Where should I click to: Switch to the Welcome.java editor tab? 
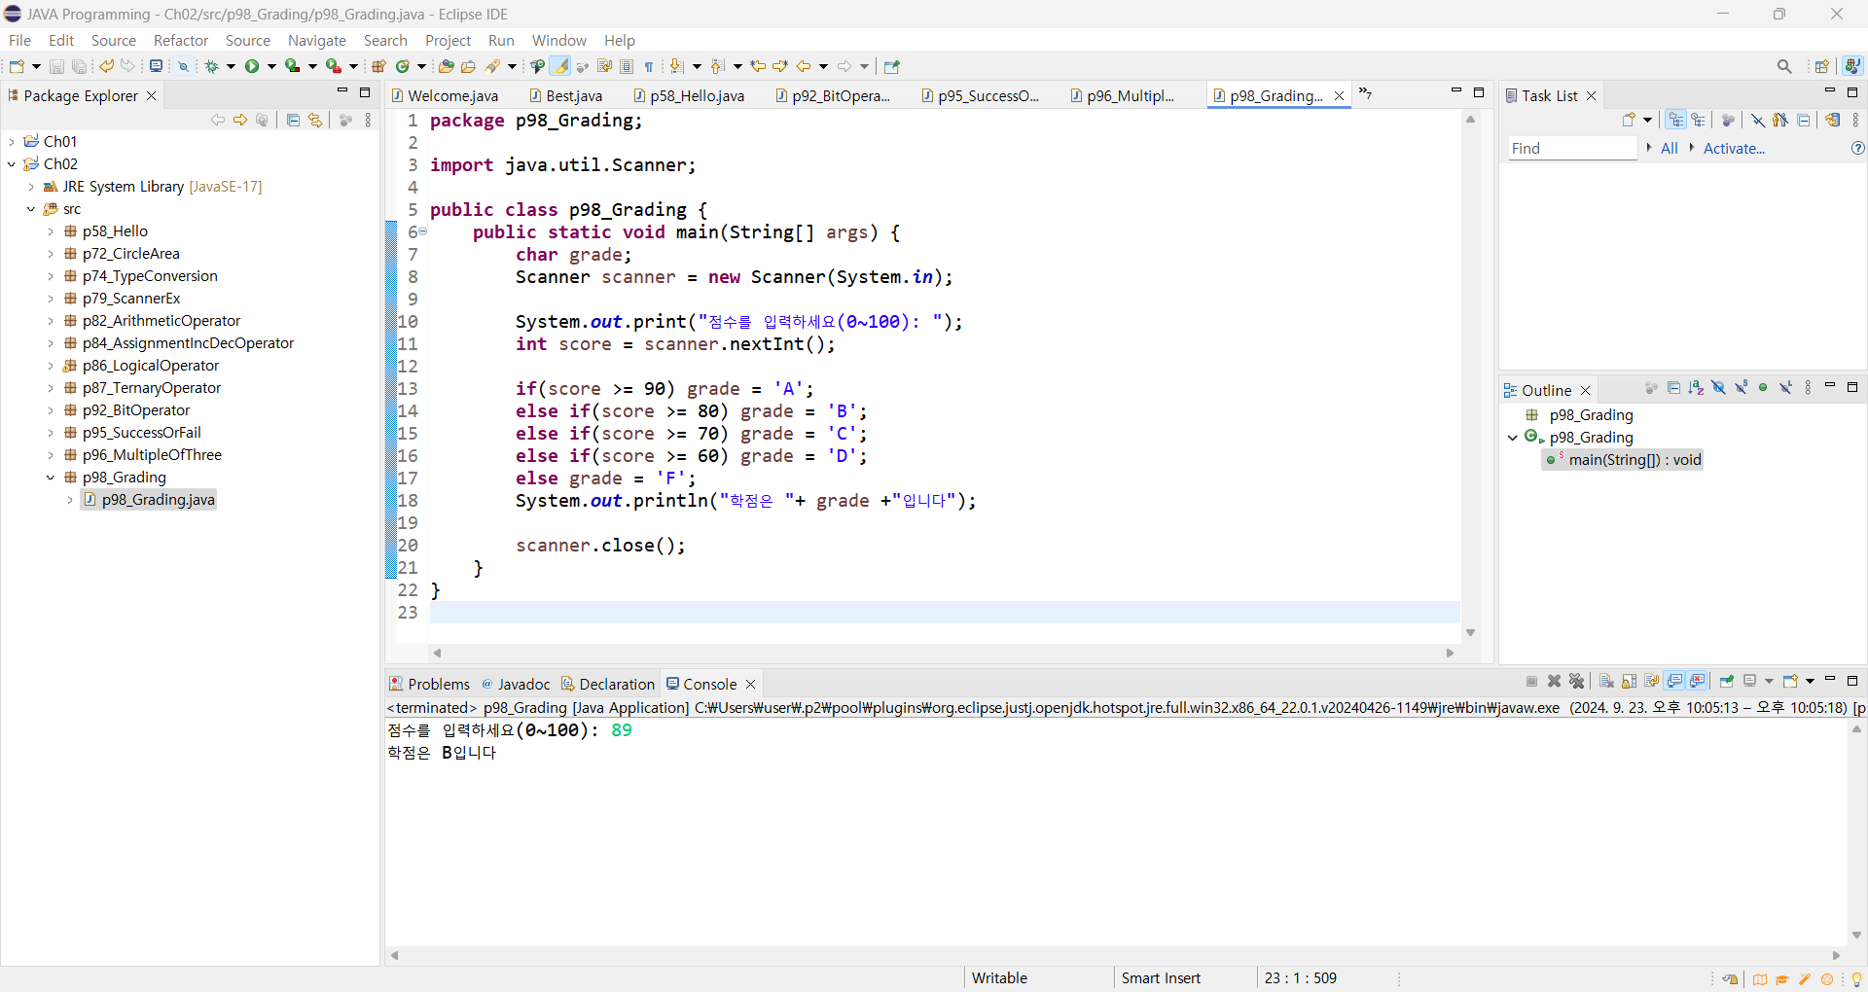(x=445, y=95)
